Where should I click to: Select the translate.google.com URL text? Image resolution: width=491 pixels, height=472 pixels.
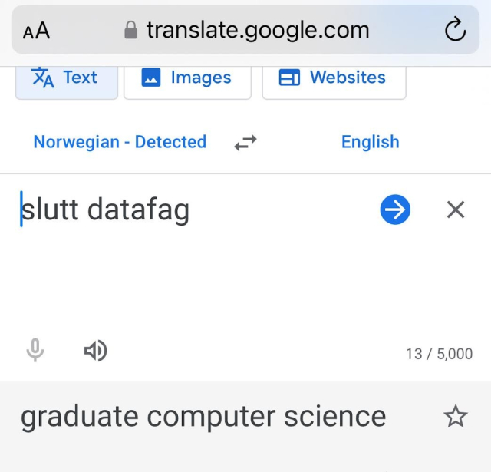coord(258,30)
